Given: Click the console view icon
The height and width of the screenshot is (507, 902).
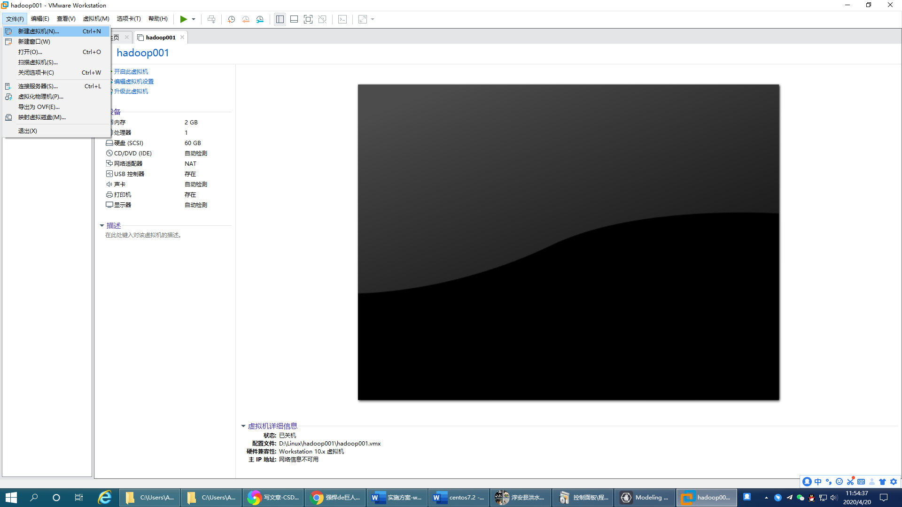Looking at the screenshot, I should (x=342, y=19).
